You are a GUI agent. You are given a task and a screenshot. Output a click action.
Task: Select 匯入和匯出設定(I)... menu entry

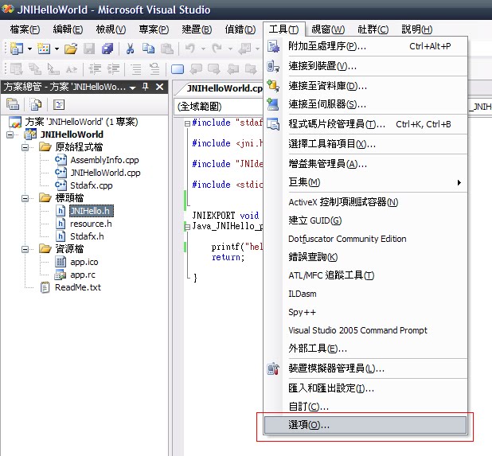(x=365, y=388)
